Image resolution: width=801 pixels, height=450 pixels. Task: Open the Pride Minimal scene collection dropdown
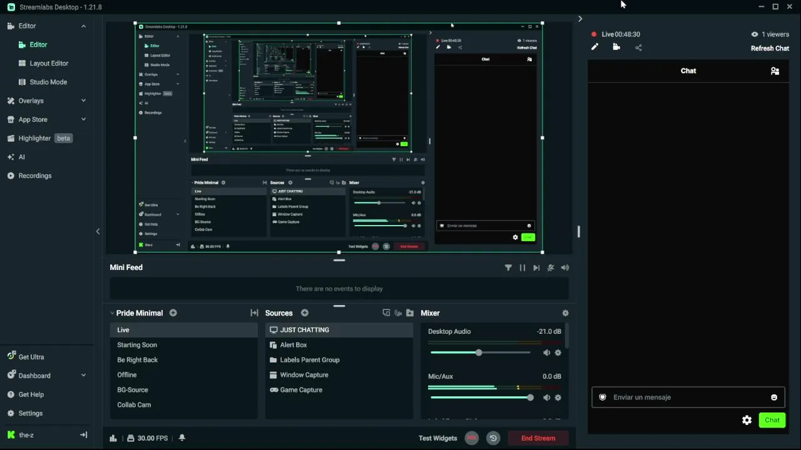pos(136,313)
